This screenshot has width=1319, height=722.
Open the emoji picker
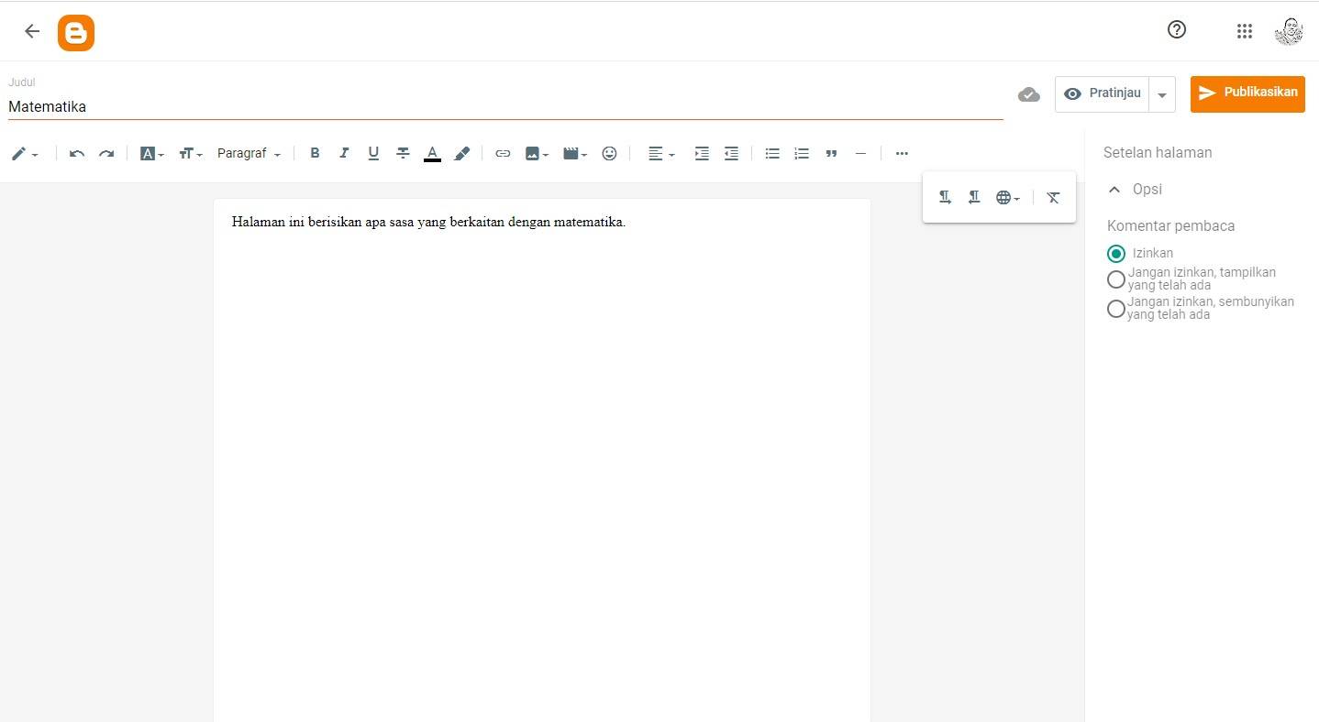click(x=609, y=153)
